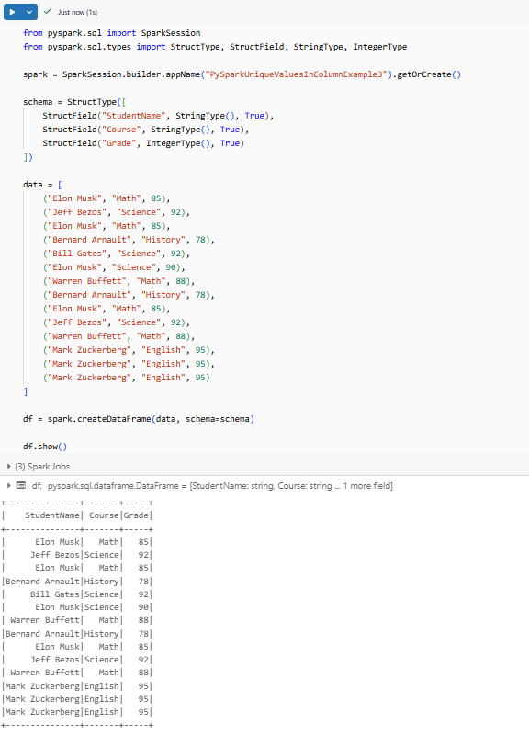
Task: Click the 'Just now (1s)' run status
Action: coord(77,12)
